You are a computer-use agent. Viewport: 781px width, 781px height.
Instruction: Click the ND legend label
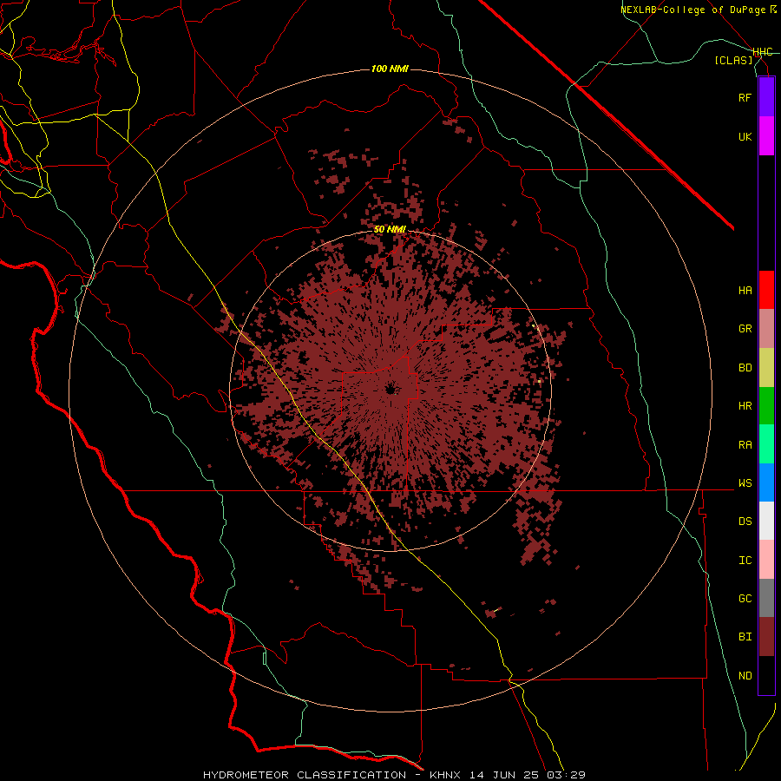coord(745,676)
